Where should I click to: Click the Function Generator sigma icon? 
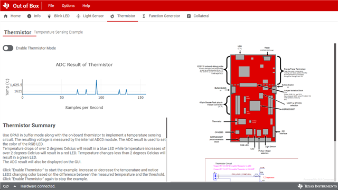point(144,16)
